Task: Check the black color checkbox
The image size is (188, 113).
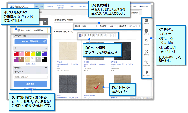Action: tap(43, 58)
